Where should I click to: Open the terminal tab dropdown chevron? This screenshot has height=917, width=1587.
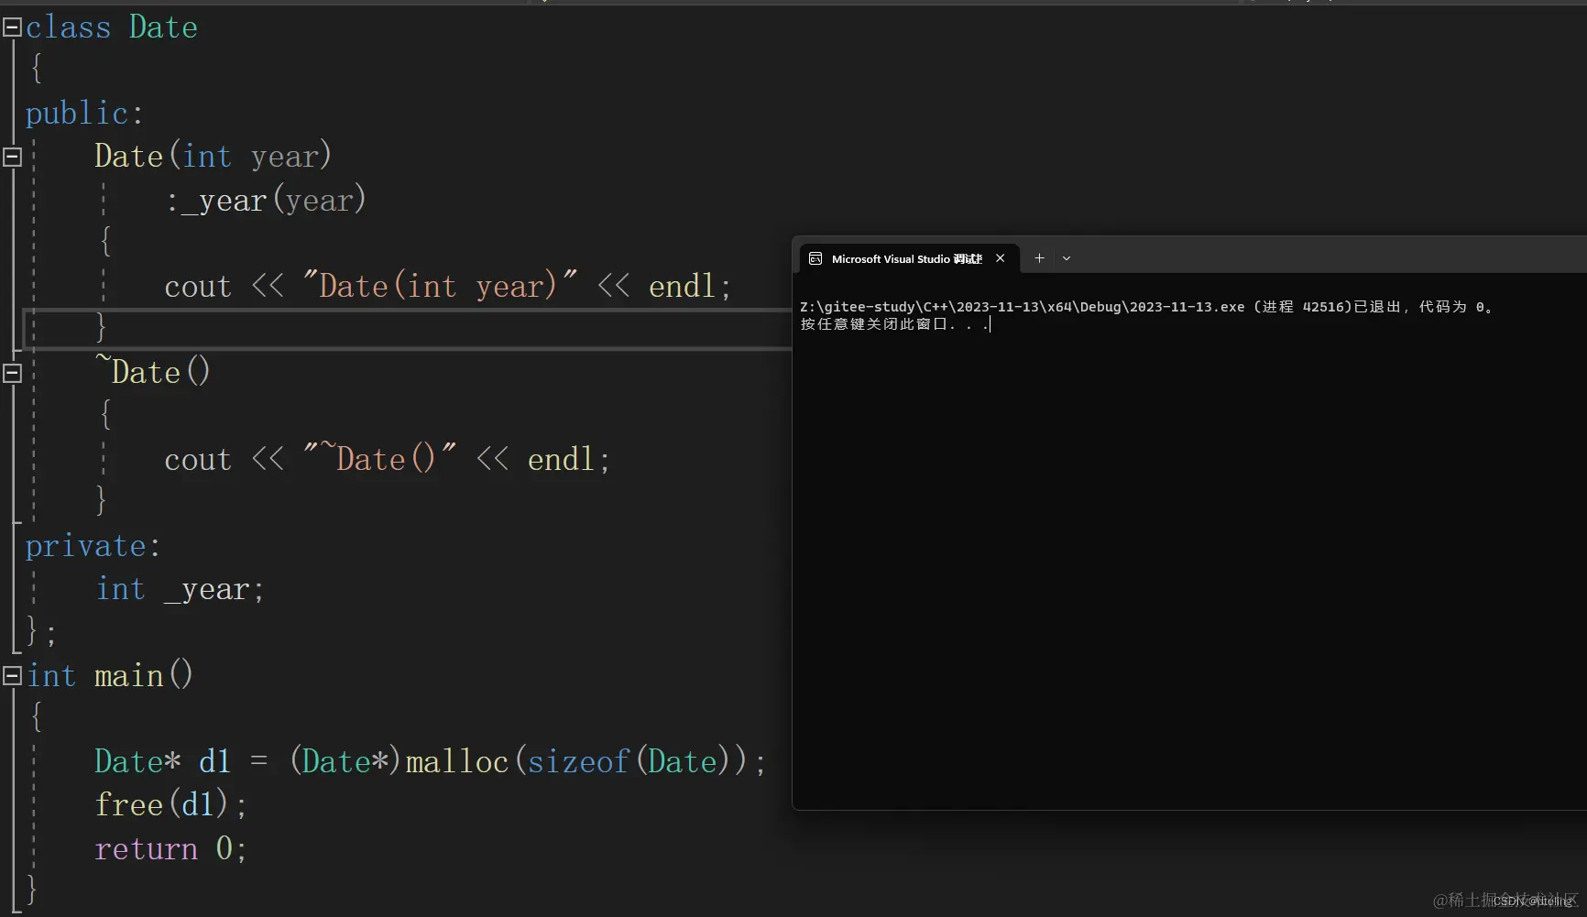[1067, 258]
